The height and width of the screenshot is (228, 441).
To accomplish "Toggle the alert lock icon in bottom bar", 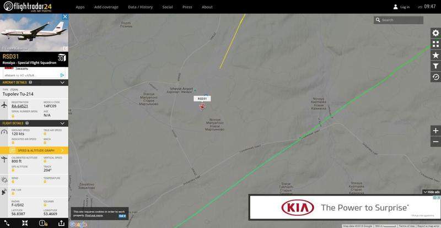I will pos(43,223).
